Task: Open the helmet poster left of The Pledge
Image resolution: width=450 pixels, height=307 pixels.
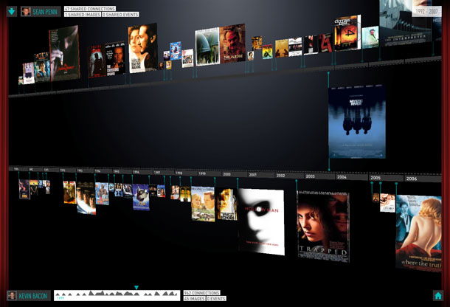Action: point(207,46)
